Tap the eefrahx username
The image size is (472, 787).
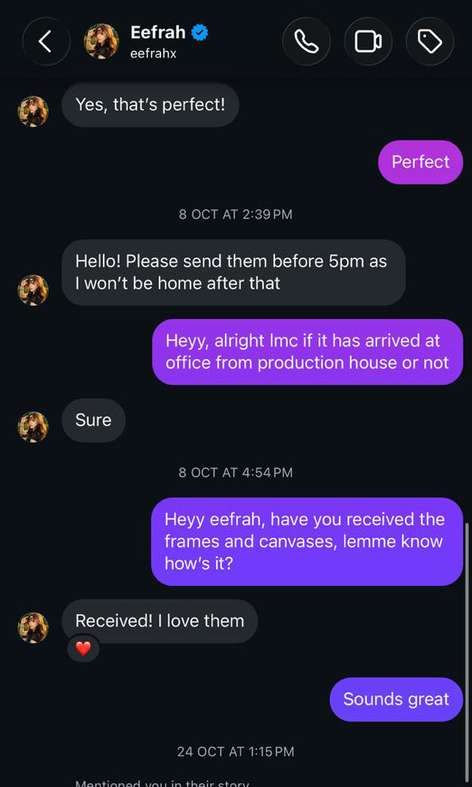tap(153, 53)
